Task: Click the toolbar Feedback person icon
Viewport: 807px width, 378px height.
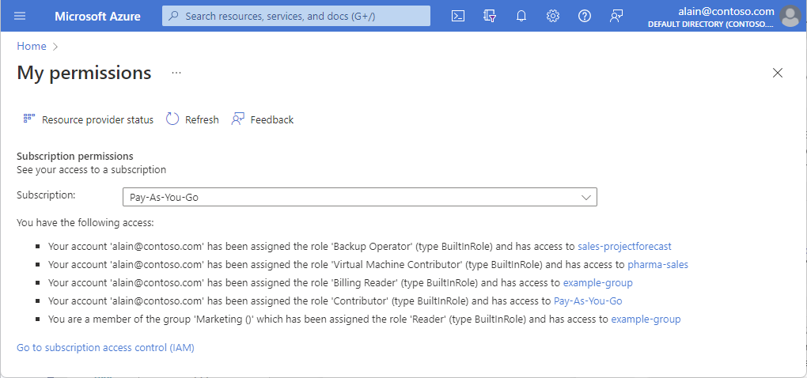Action: 238,119
